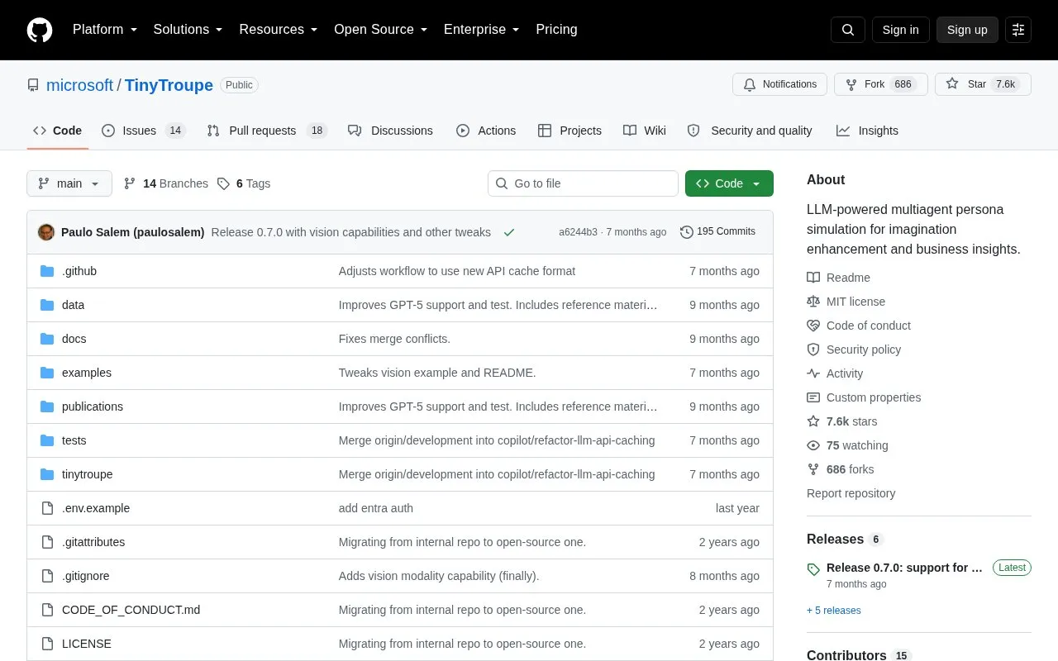Click the Sign up button
This screenshot has height=661, width=1058.
[967, 30]
